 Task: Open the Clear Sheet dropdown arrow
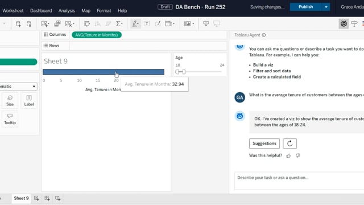tap(73, 24)
